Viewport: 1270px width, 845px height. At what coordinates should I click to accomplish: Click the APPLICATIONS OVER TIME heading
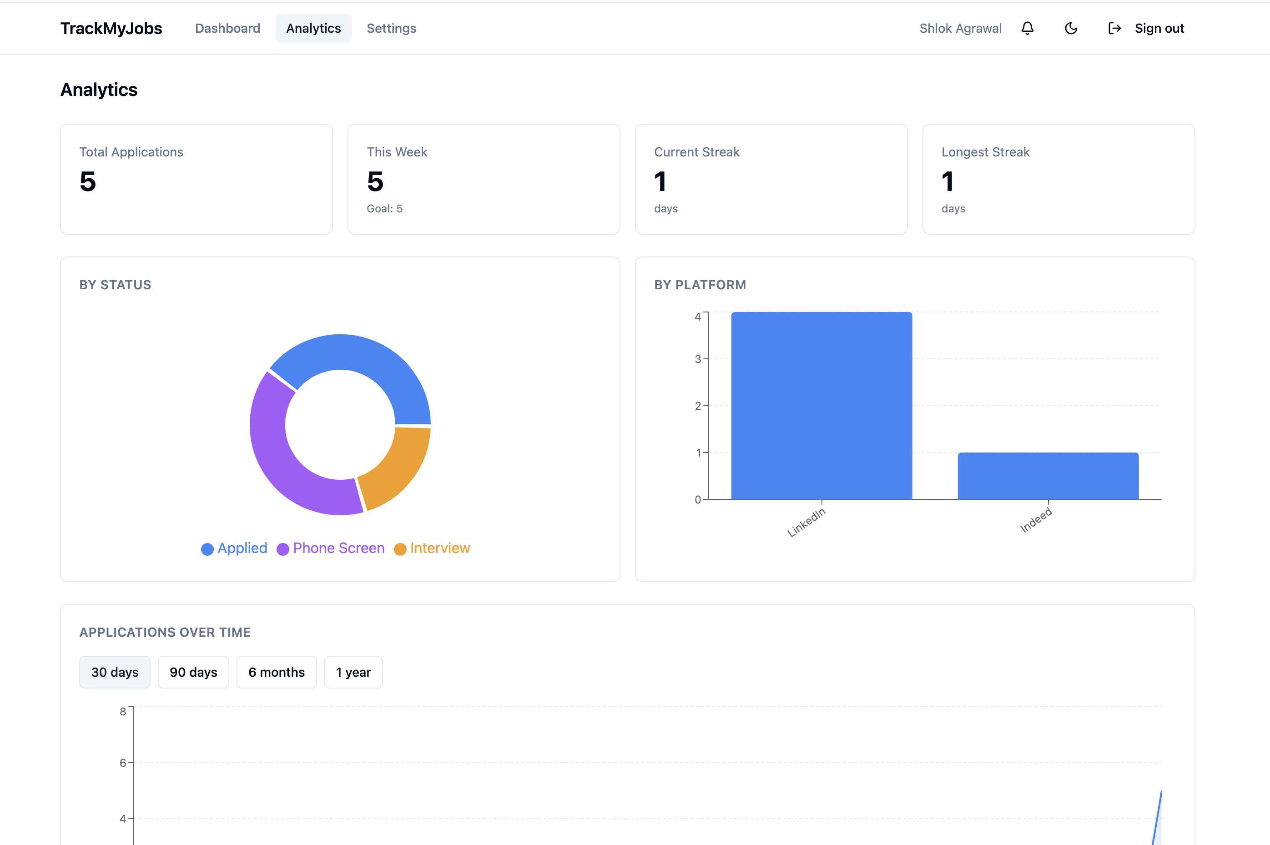(165, 632)
